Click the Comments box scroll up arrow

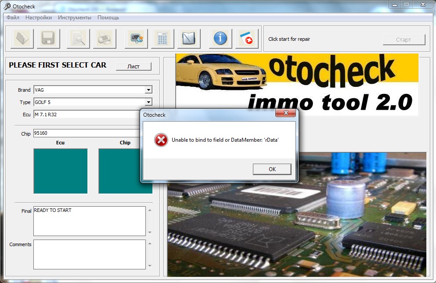(x=150, y=244)
